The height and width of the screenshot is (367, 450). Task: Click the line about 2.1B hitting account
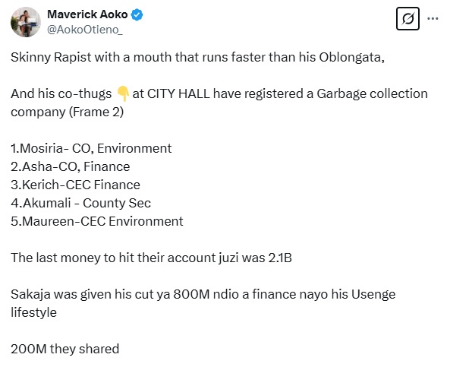tap(151, 258)
